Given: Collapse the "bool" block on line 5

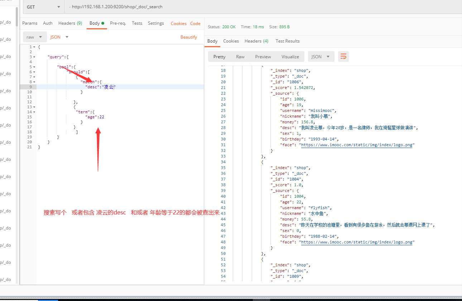Looking at the screenshot, I should pyautogui.click(x=34, y=67).
